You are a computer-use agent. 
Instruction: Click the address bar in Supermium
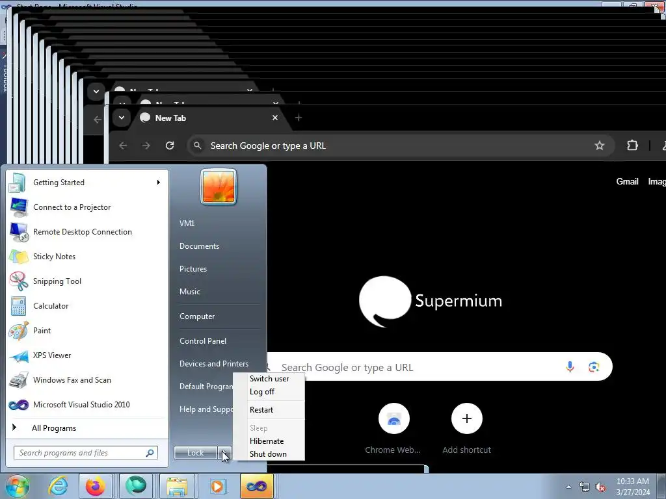point(399,146)
